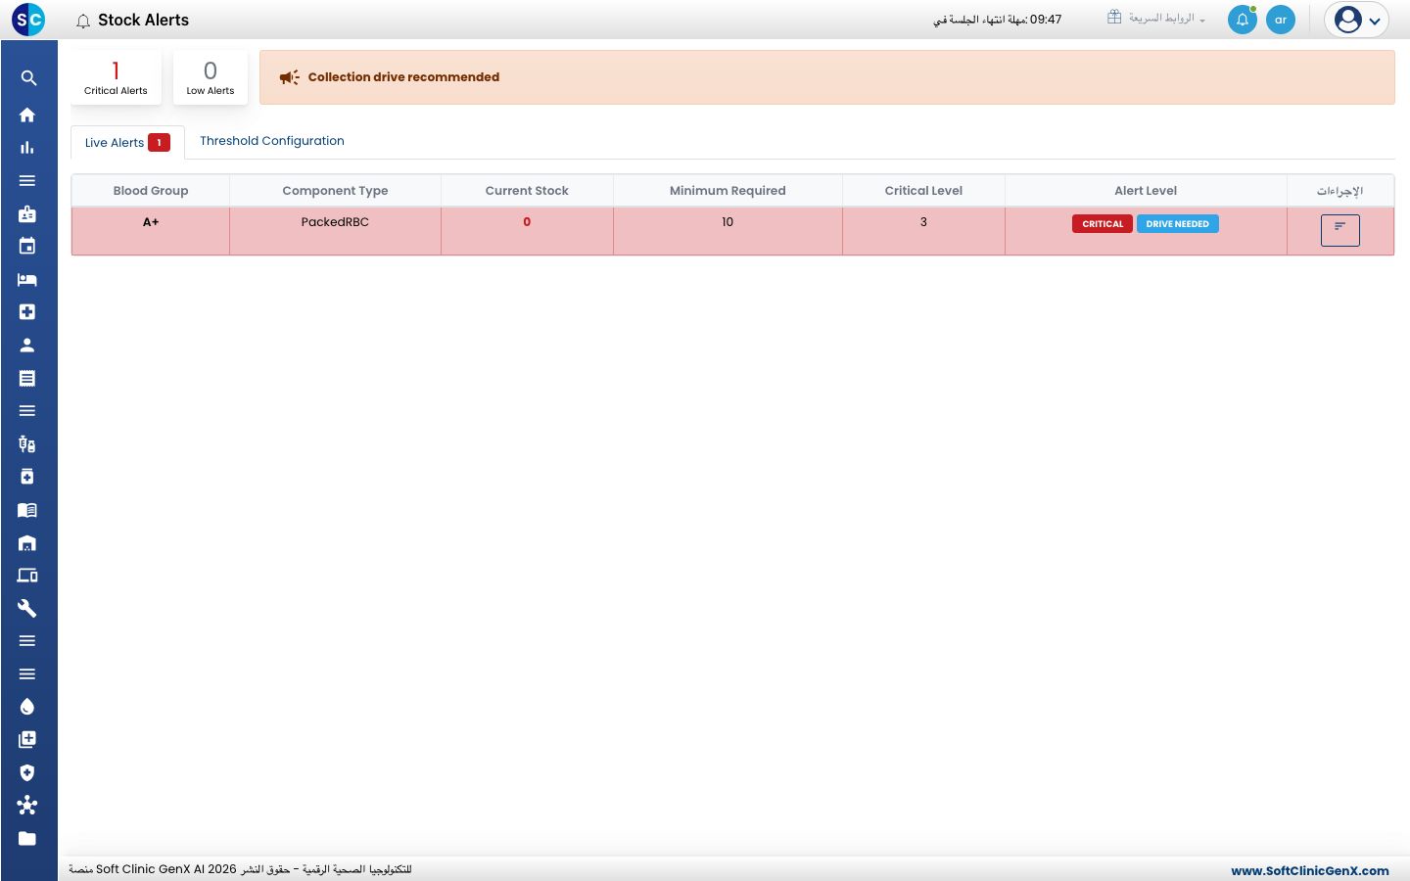
Task: Open the folder icon in sidebar
Action: pos(27,839)
